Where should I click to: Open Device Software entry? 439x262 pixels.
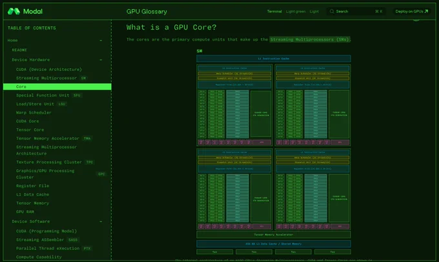[x=31, y=221]
